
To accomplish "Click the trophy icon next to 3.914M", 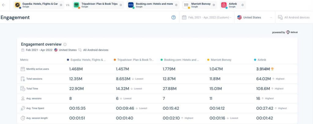I will tap(272, 69).
